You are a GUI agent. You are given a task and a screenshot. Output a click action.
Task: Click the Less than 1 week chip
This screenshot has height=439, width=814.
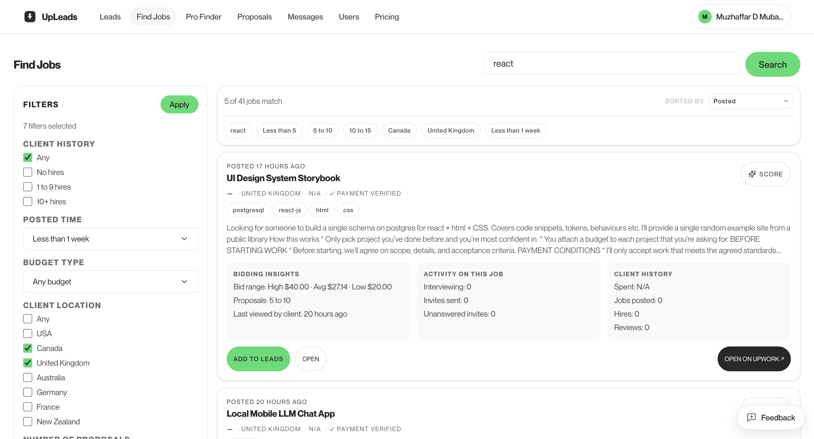pos(515,130)
